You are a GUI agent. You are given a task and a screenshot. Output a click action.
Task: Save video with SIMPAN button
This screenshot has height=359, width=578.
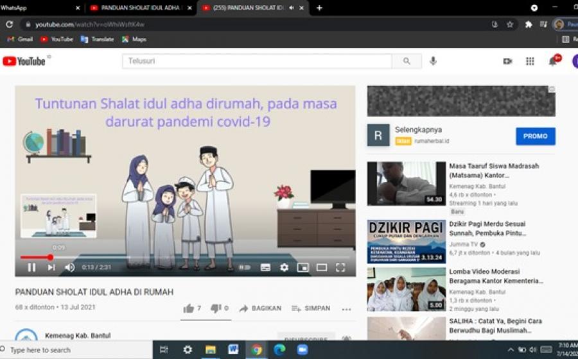(311, 308)
